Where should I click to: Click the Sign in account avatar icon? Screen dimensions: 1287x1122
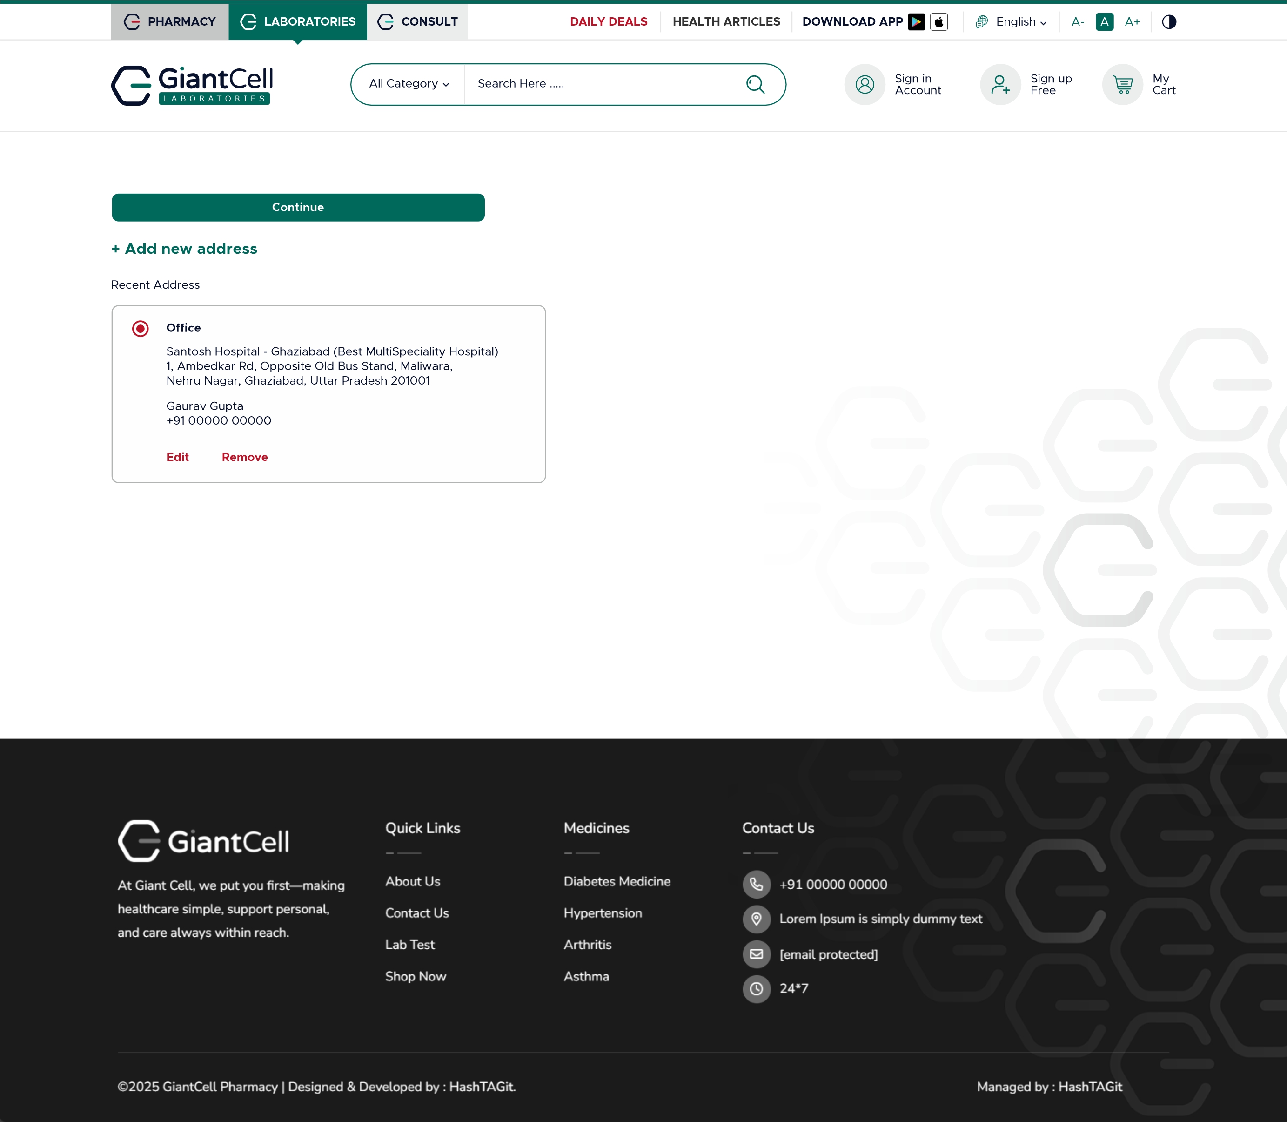865,85
